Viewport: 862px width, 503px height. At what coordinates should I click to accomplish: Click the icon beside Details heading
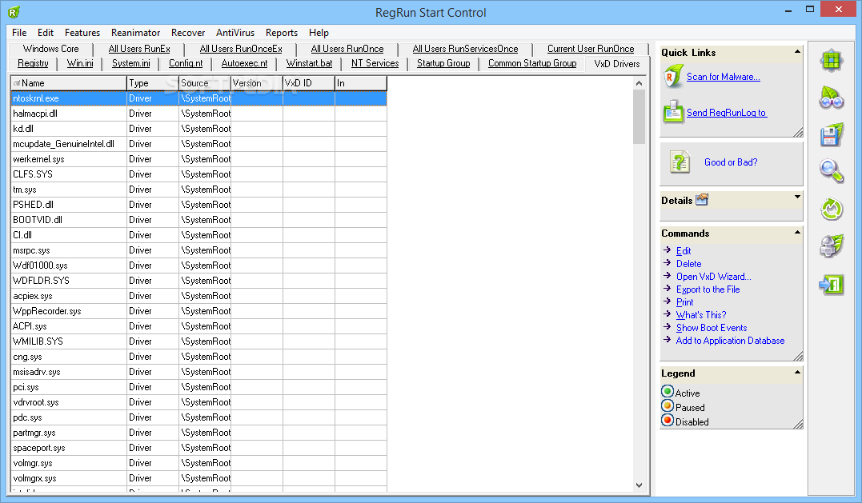tap(702, 200)
